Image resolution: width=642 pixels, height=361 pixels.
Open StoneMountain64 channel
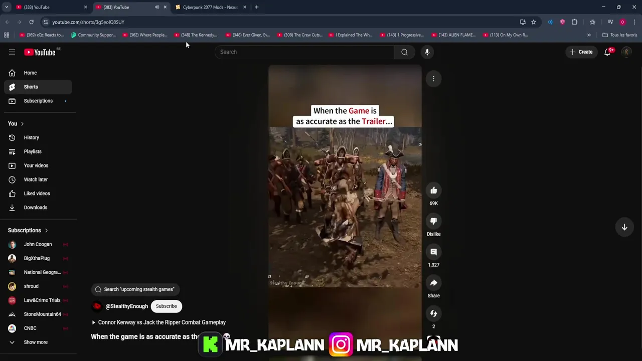[x=38, y=314]
